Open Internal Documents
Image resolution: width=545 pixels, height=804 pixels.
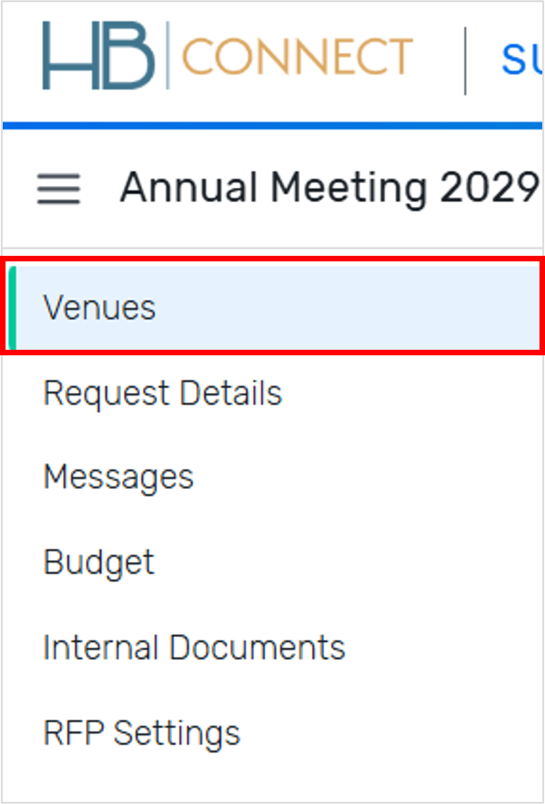tap(194, 647)
